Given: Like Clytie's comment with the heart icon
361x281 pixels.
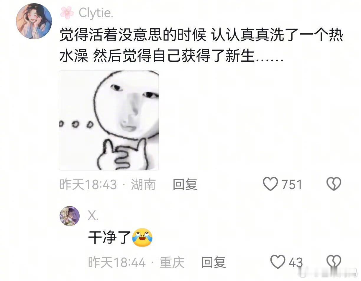Looking at the screenshot, I should coord(270,184).
